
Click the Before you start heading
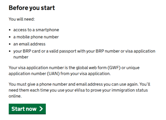[32, 8]
